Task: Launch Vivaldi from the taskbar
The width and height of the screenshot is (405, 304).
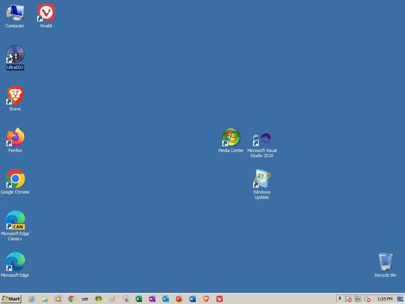Action: 219,299
